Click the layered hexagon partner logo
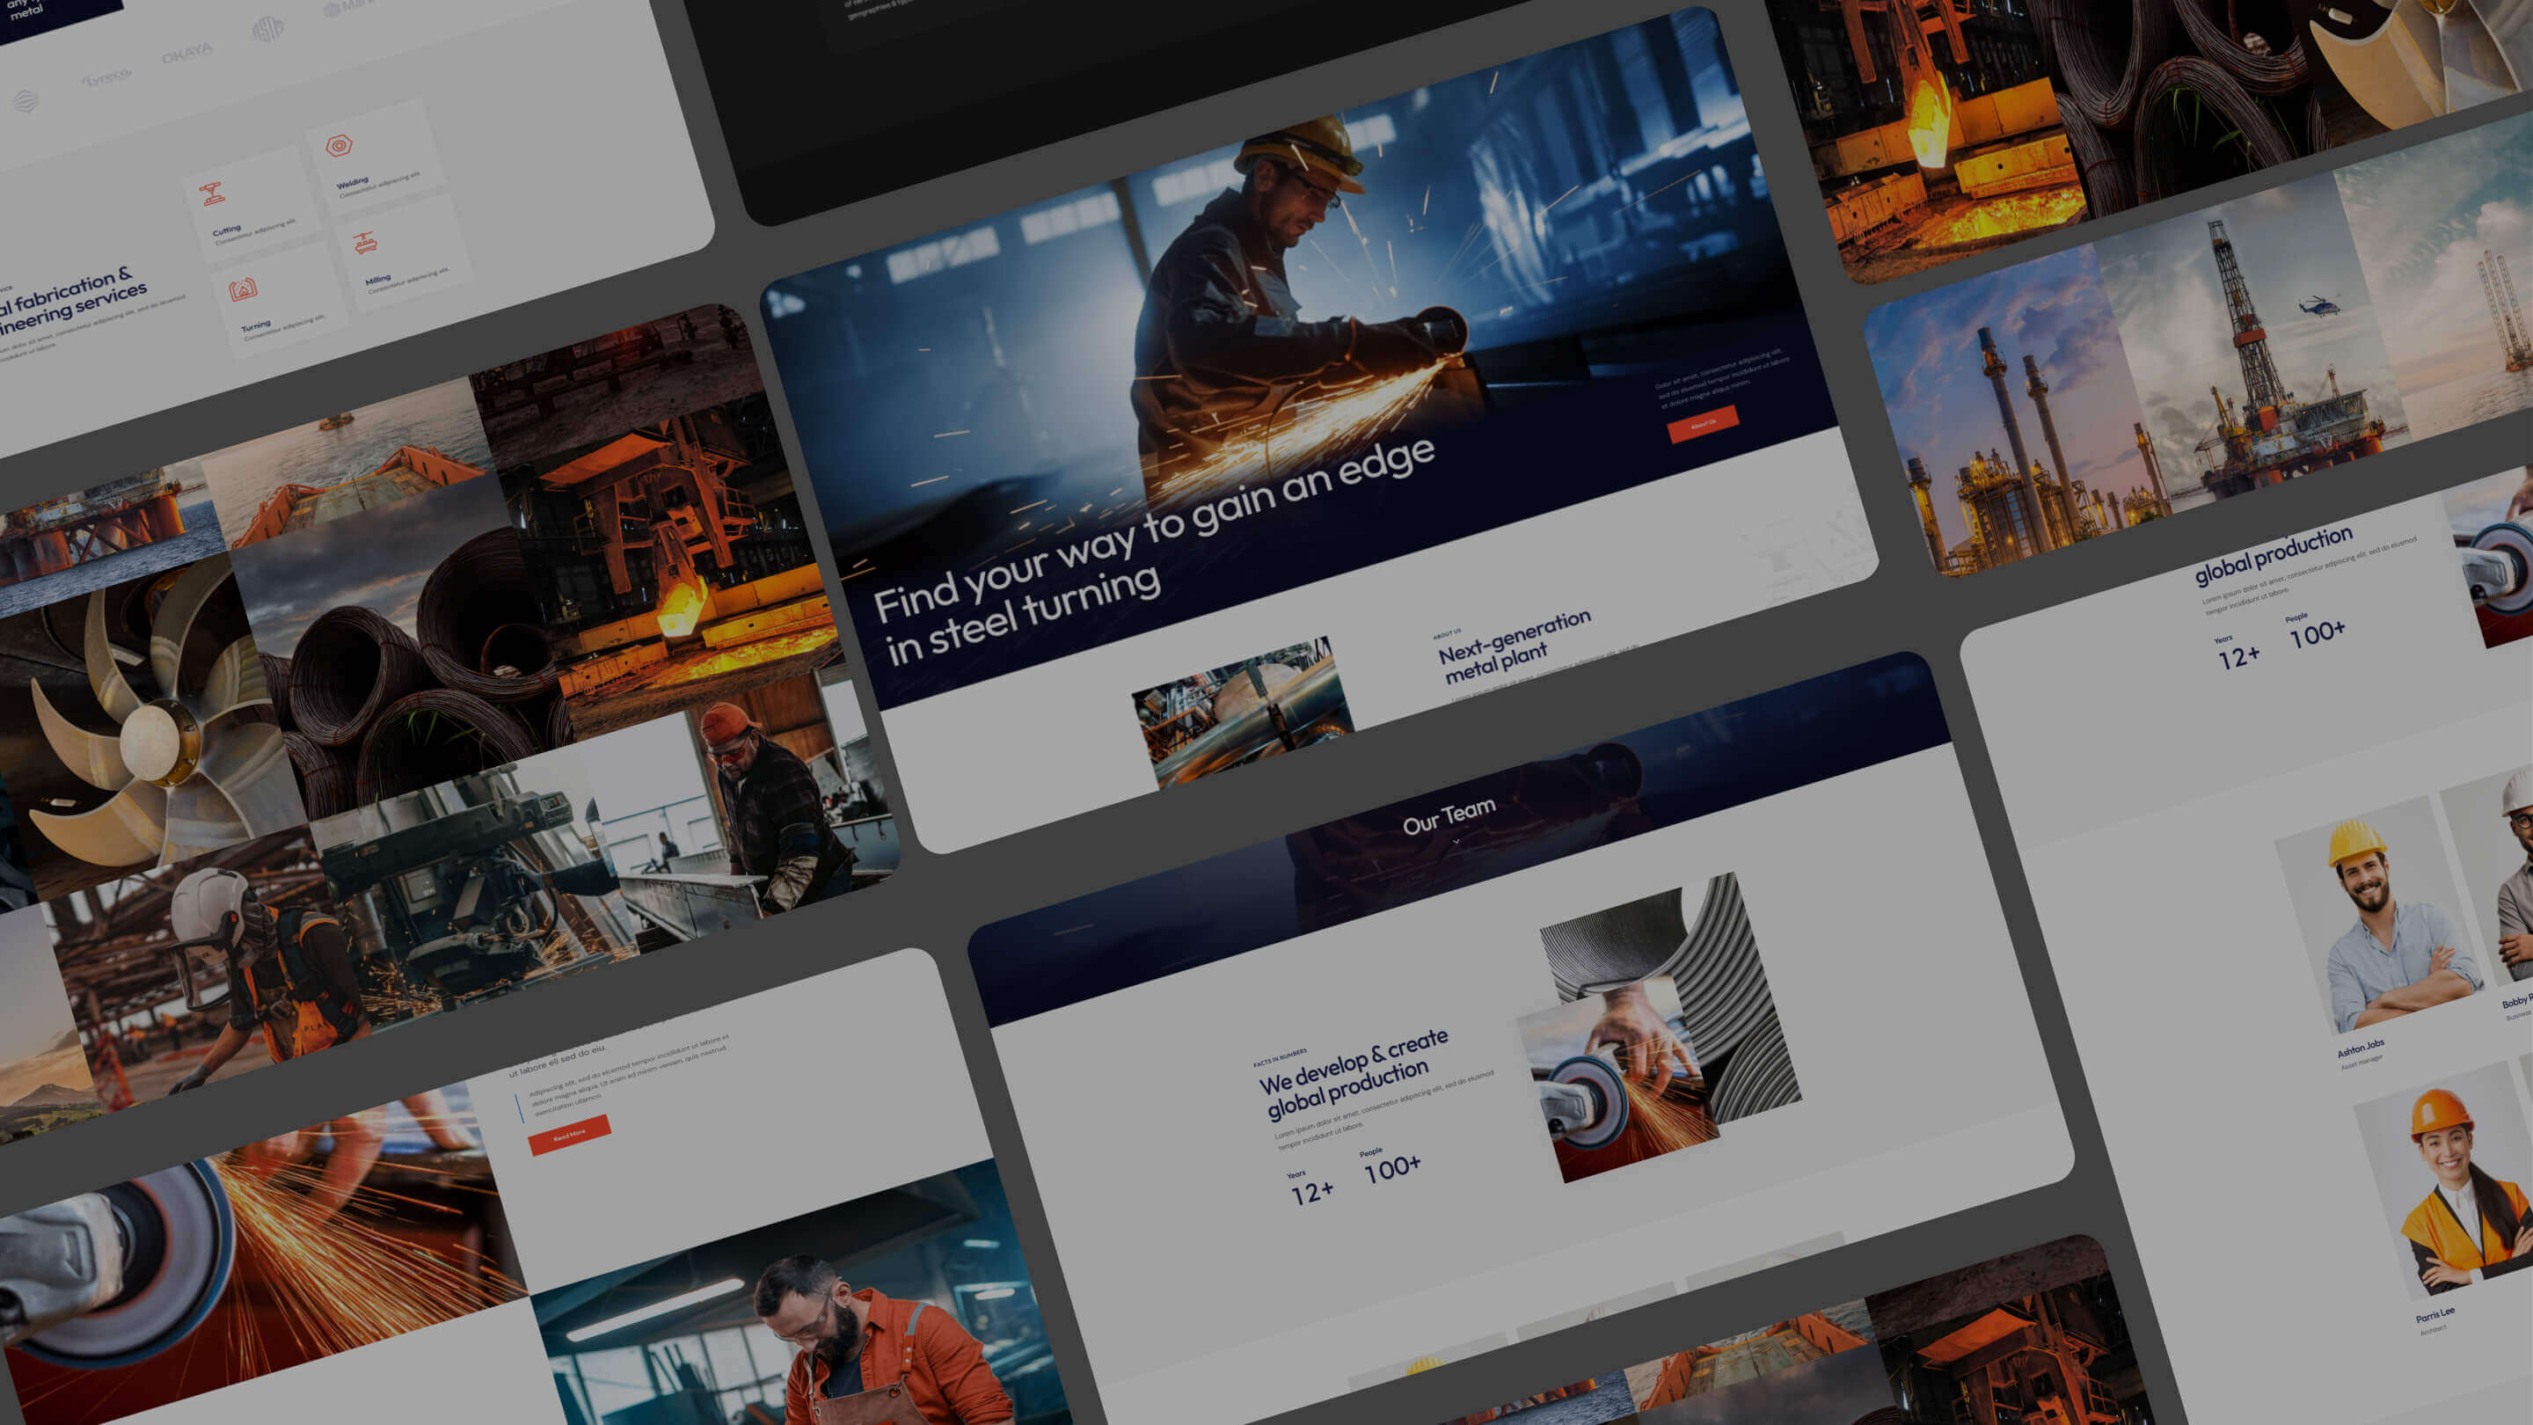The image size is (2533, 1425). point(26,100)
